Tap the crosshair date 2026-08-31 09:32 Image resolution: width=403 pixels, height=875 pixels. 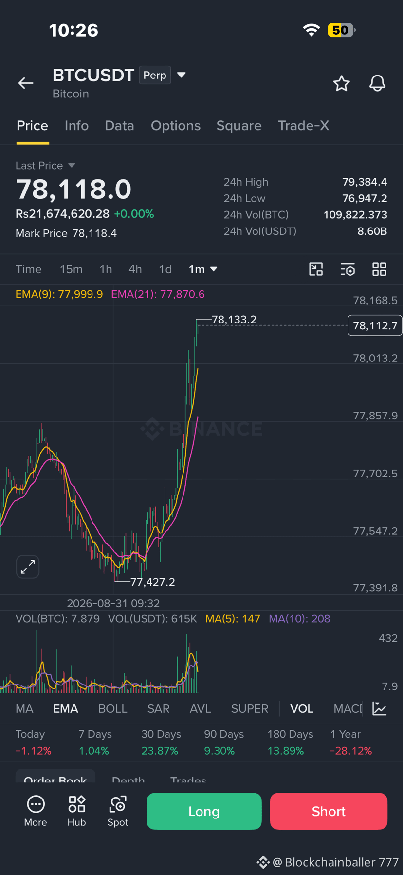tap(113, 603)
